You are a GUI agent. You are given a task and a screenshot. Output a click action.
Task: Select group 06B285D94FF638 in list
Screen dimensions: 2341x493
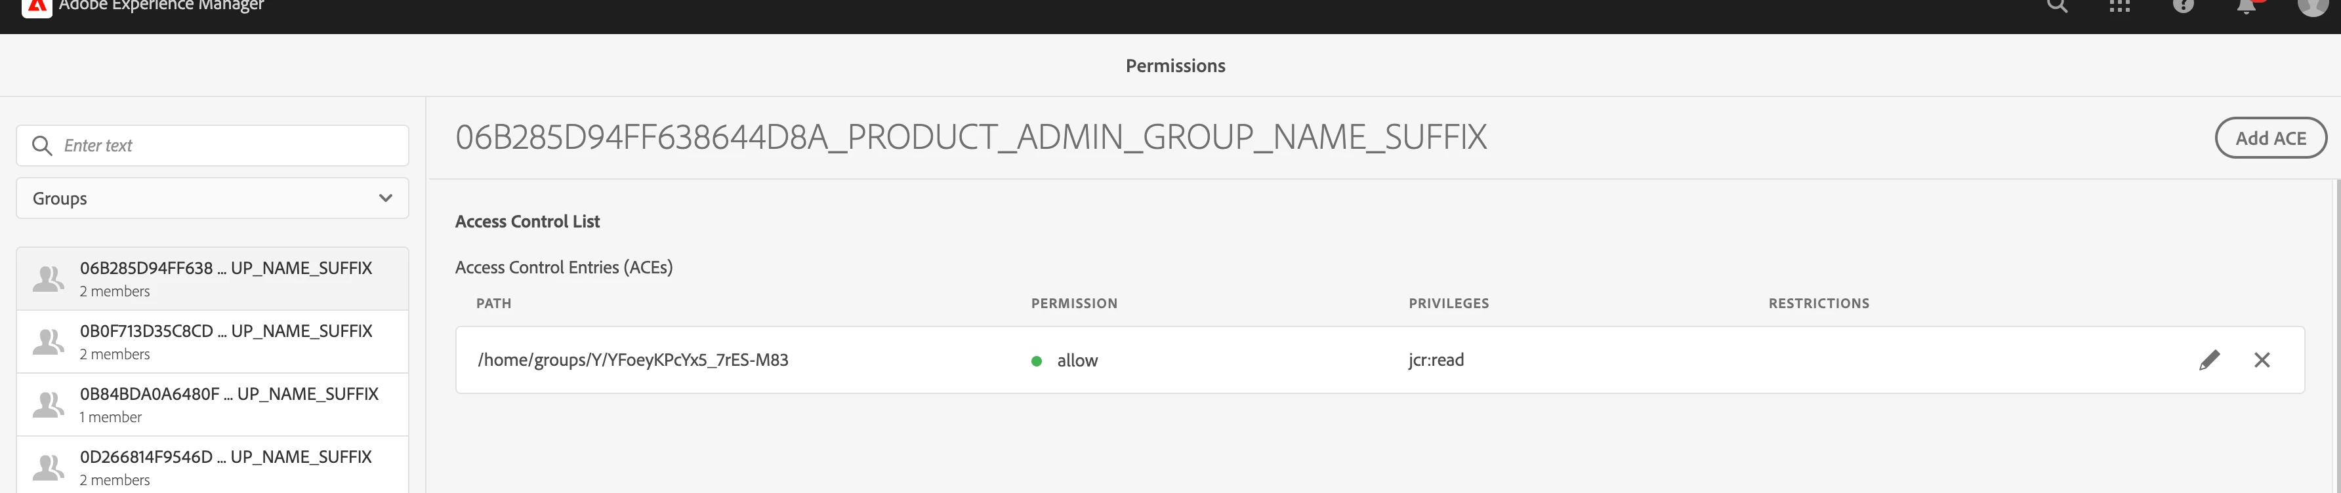[x=226, y=278]
